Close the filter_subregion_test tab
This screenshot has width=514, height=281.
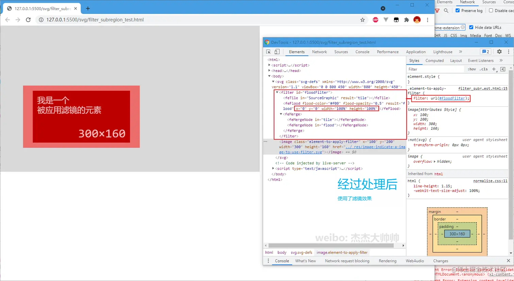point(75,8)
